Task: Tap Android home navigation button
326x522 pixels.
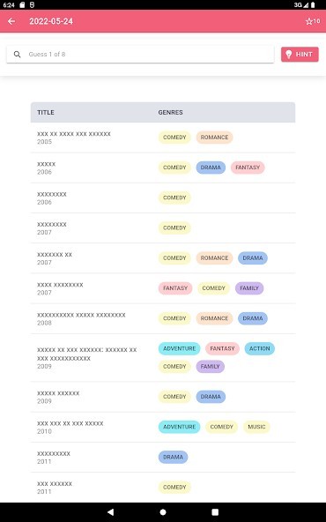Action: point(163,512)
